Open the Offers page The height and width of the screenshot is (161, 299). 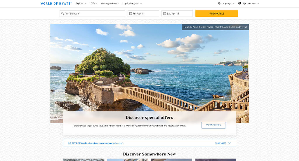(94, 3)
